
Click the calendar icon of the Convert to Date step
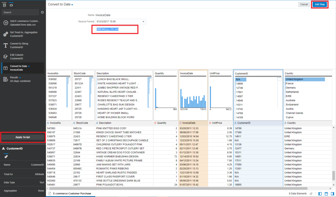[x=6, y=68]
